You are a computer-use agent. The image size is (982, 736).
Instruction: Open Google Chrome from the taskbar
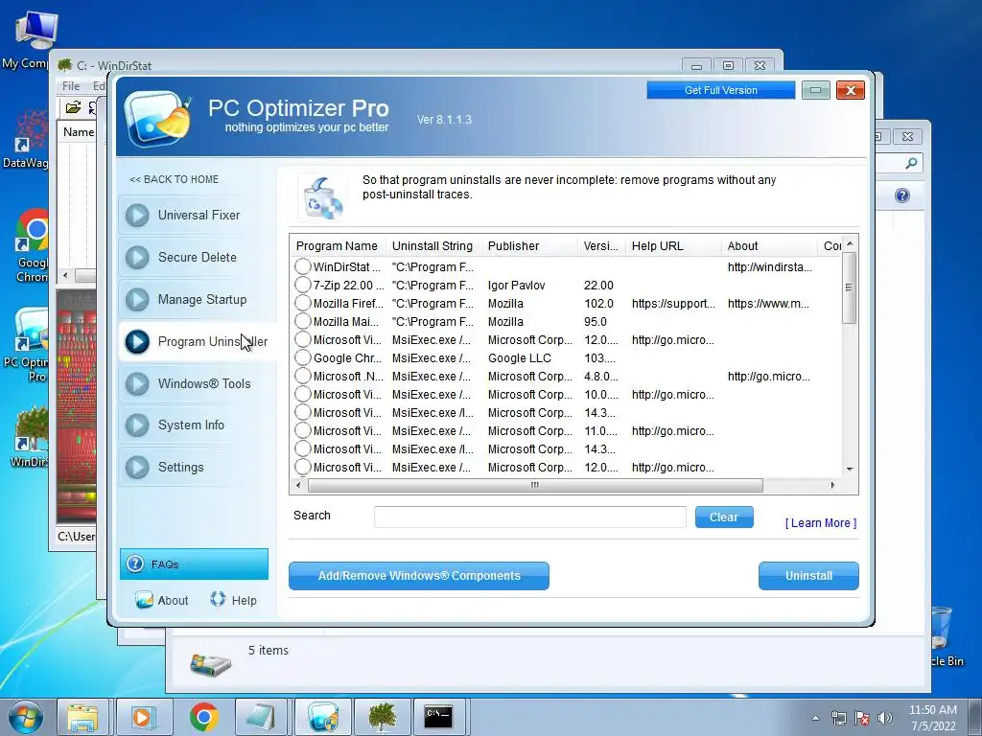pos(203,717)
